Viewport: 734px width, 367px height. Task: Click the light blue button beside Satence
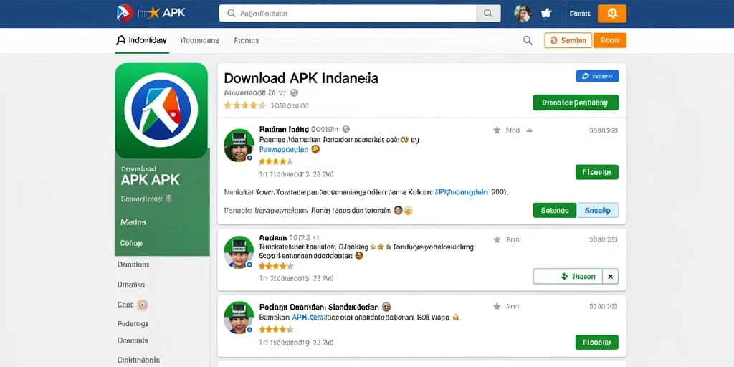(598, 211)
